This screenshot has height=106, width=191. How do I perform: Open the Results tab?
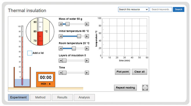tap(62, 97)
